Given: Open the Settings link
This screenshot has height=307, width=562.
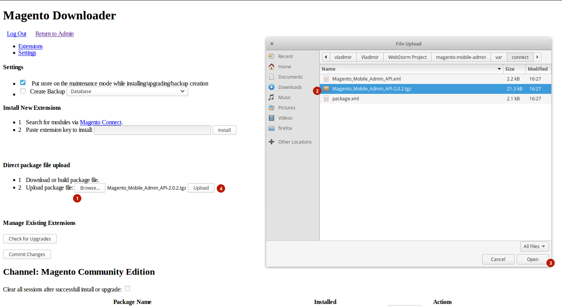Looking at the screenshot, I should (x=27, y=52).
